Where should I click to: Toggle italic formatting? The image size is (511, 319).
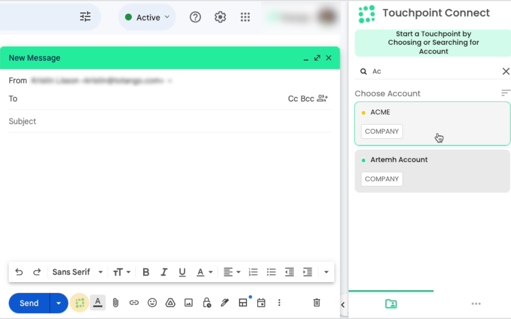tap(164, 272)
